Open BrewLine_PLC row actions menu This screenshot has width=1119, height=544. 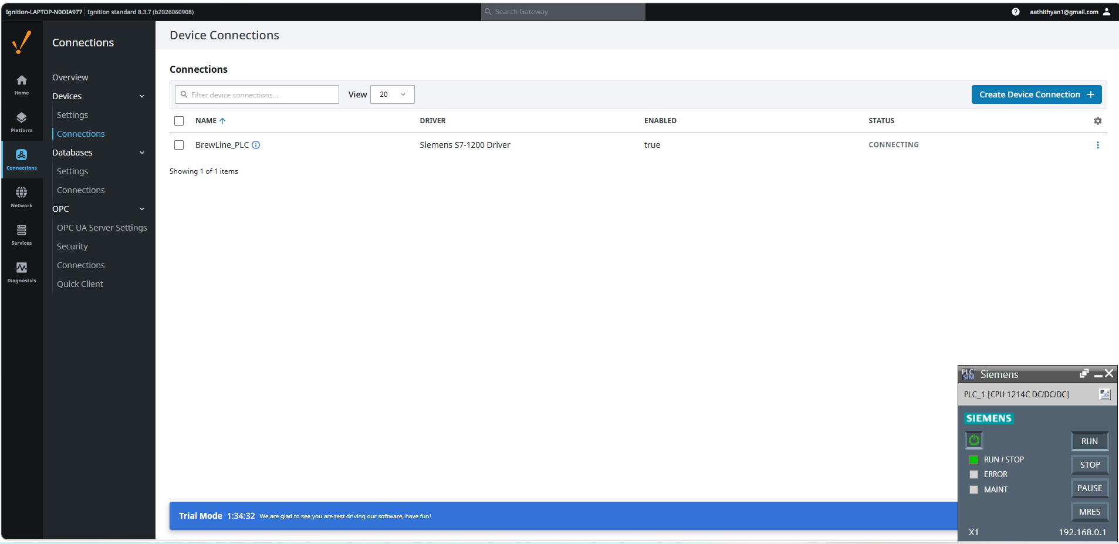coord(1098,145)
